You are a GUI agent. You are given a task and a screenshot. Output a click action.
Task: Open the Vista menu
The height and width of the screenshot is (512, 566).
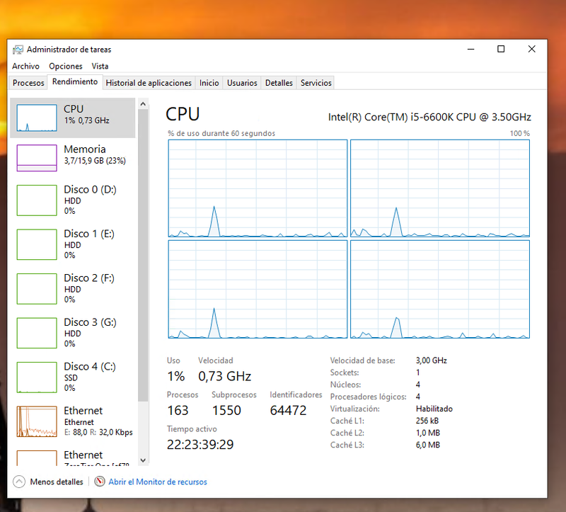[x=100, y=66]
